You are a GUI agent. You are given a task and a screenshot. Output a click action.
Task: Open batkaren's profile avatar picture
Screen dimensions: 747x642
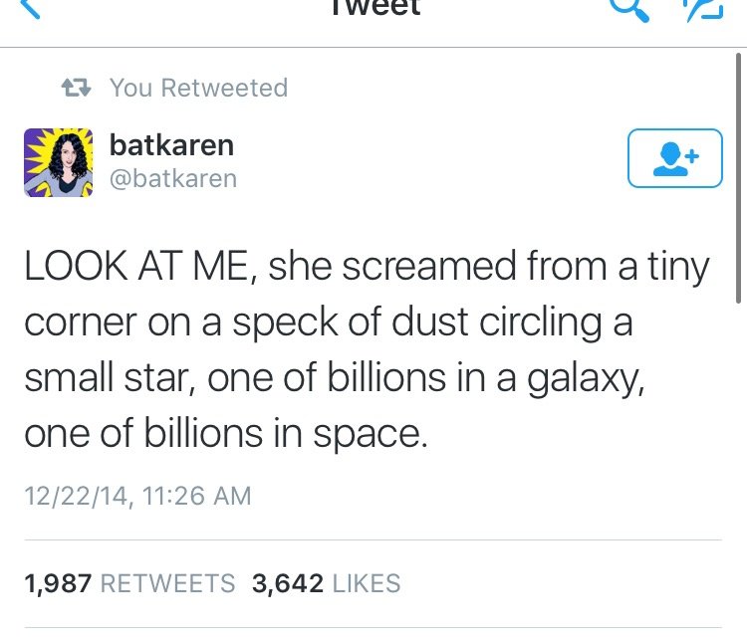pyautogui.click(x=59, y=161)
